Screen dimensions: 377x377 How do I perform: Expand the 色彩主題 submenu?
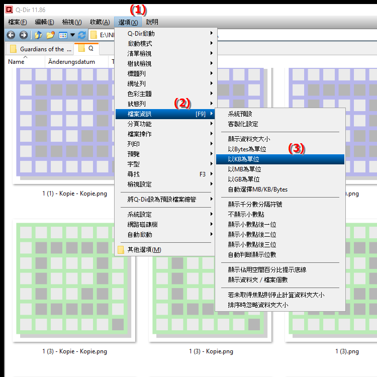pyautogui.click(x=166, y=94)
